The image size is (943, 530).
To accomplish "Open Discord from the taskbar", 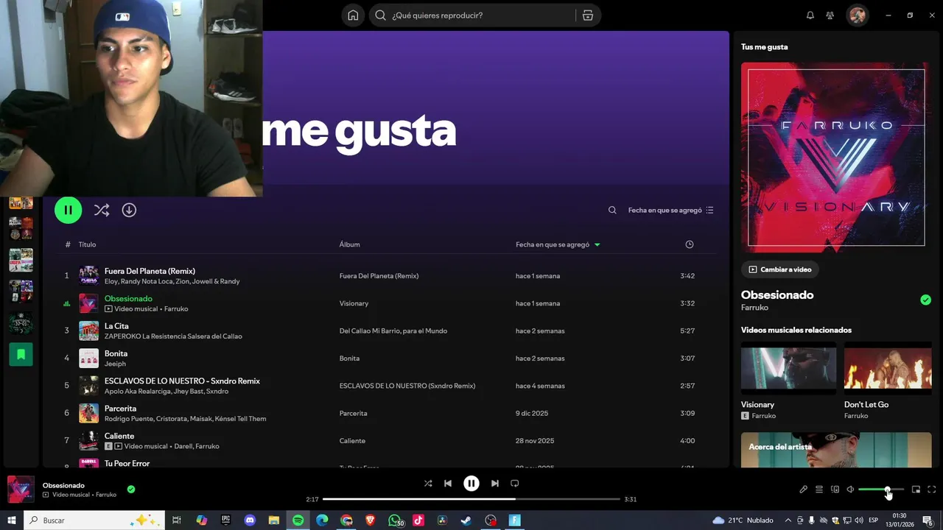I will [250, 520].
